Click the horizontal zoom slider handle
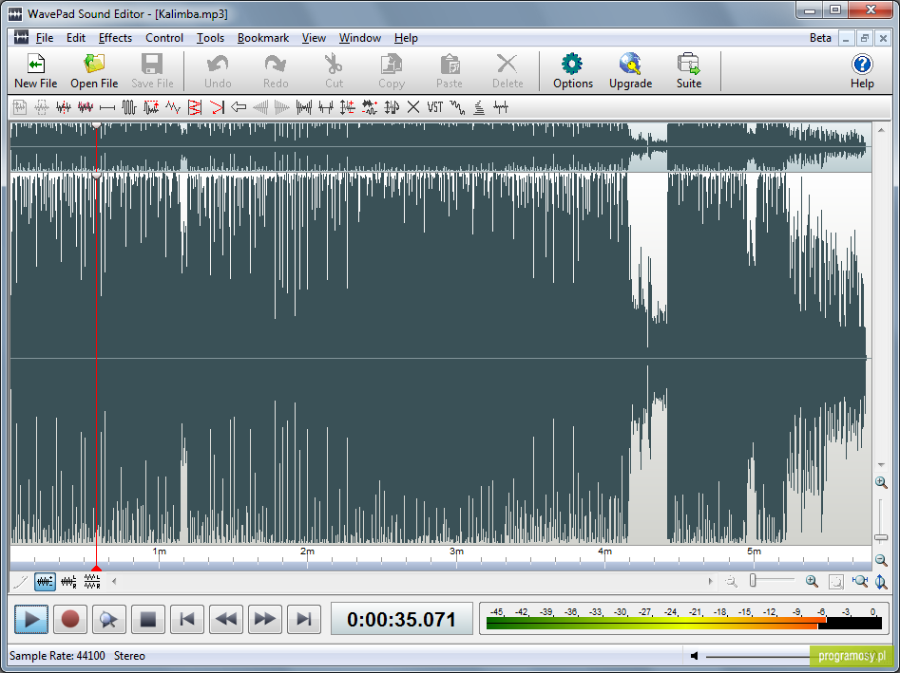Viewport: 900px width, 673px height. click(753, 581)
